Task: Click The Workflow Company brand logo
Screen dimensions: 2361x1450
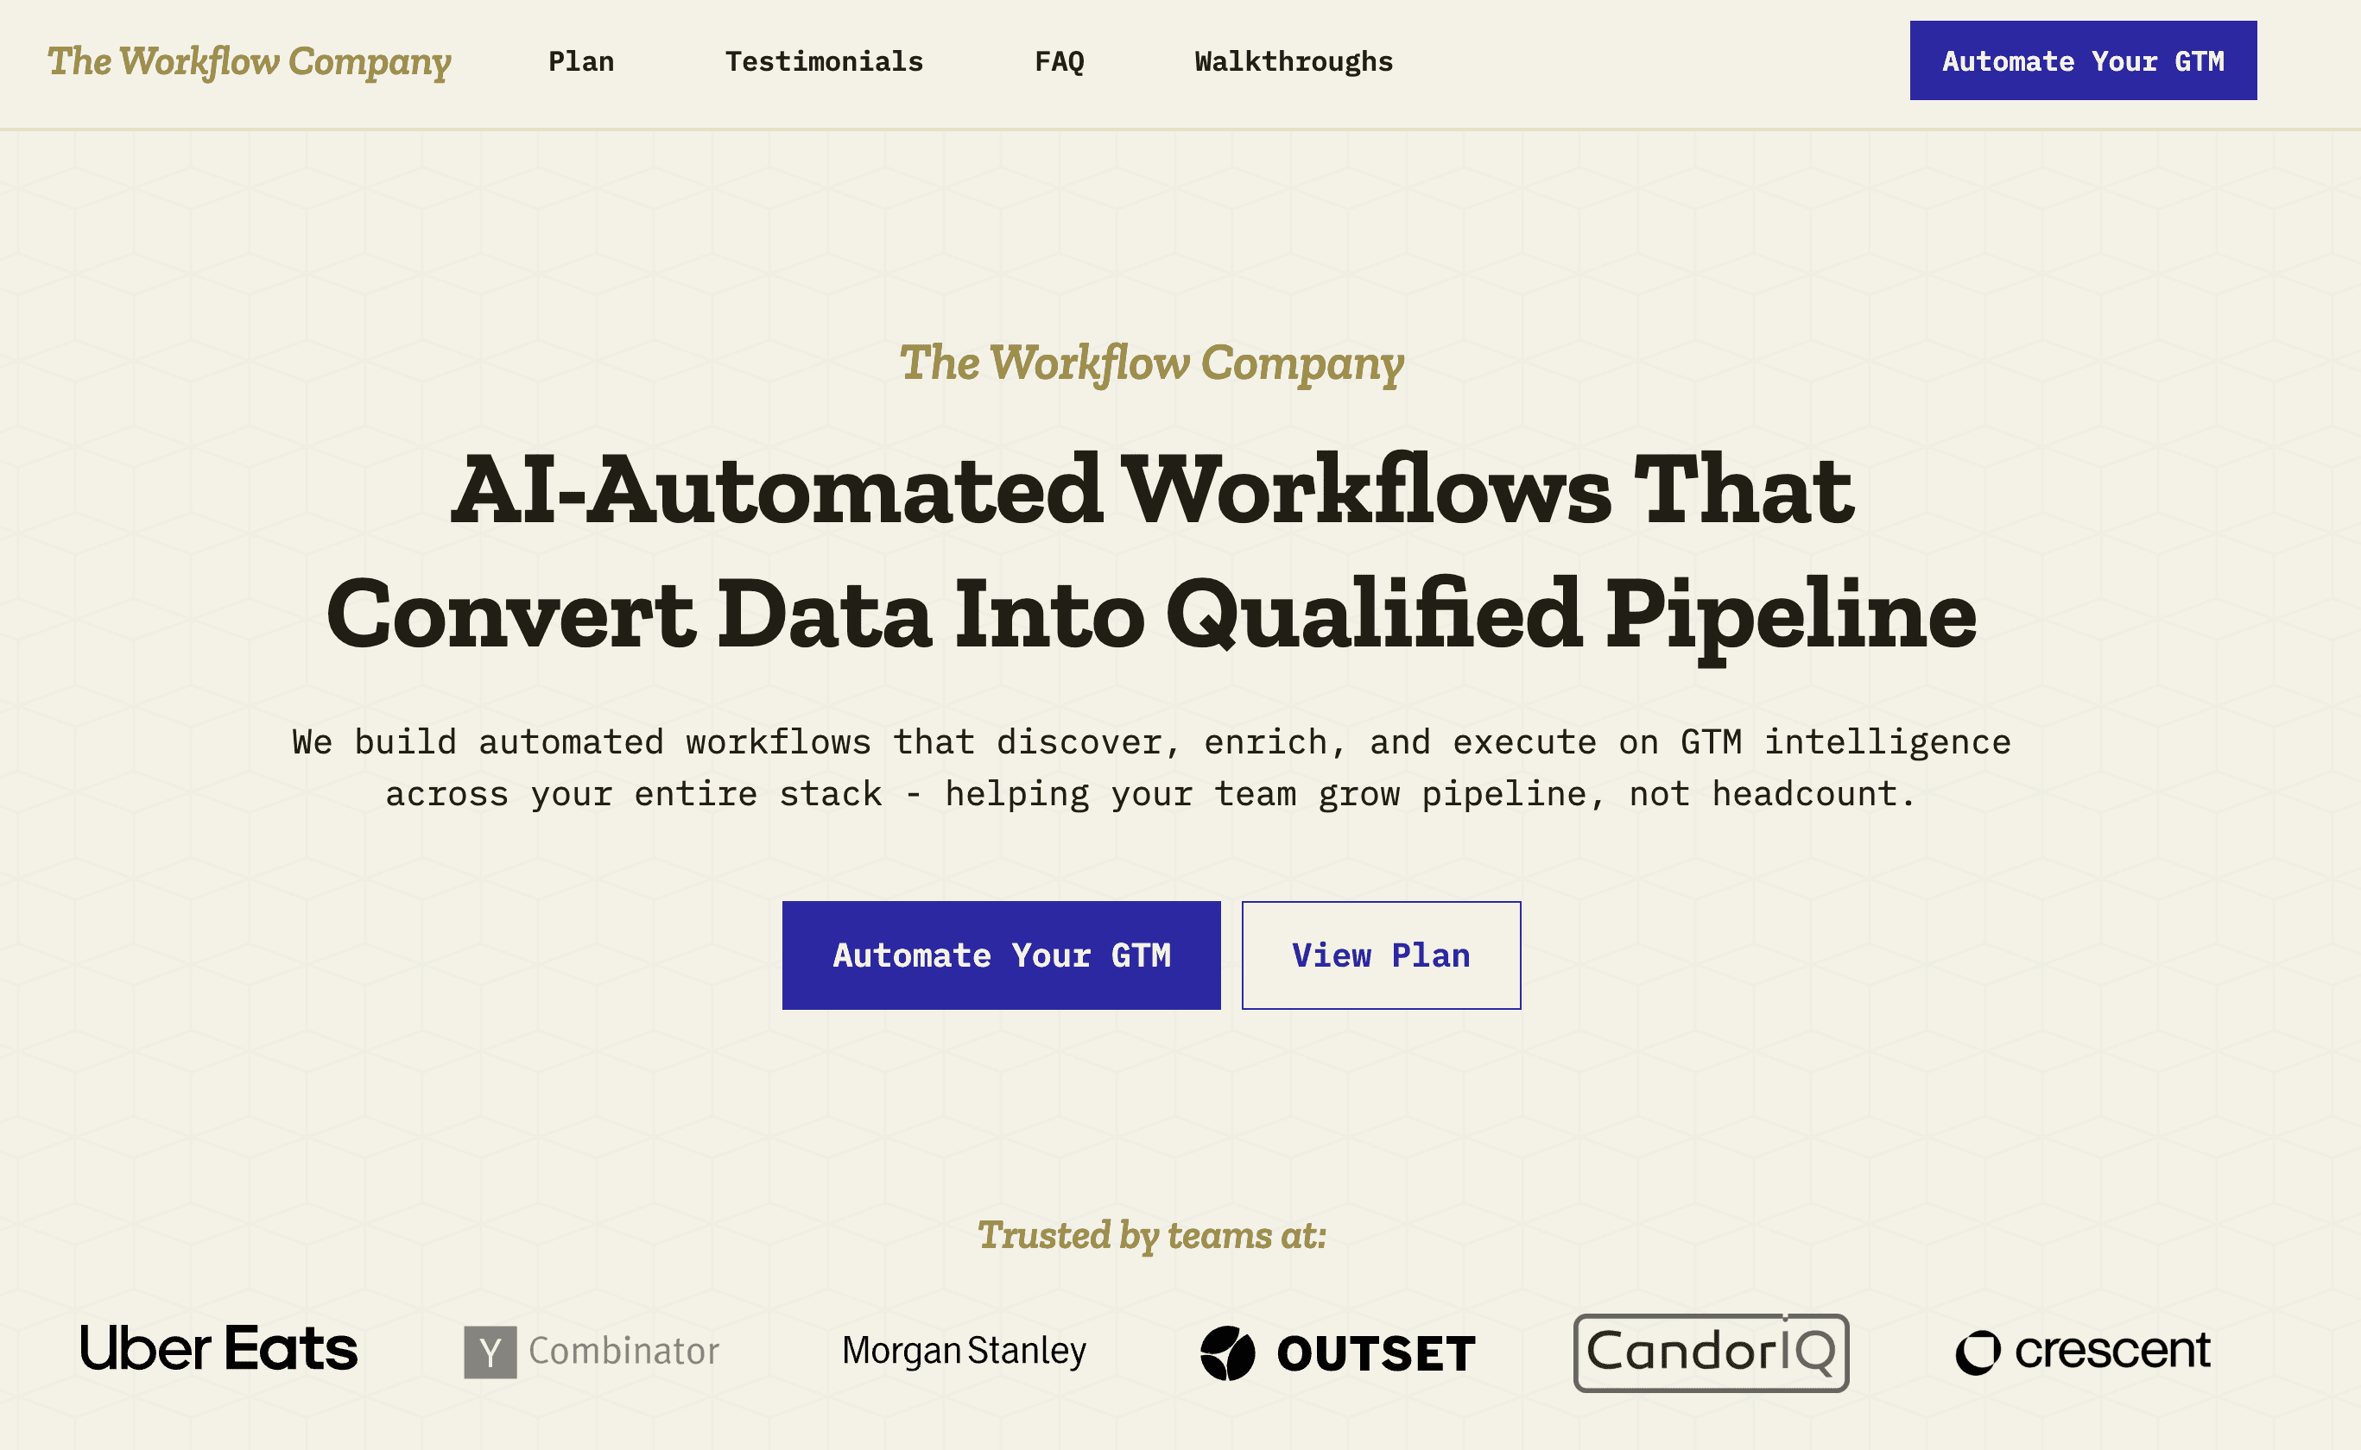Action: tap(248, 59)
